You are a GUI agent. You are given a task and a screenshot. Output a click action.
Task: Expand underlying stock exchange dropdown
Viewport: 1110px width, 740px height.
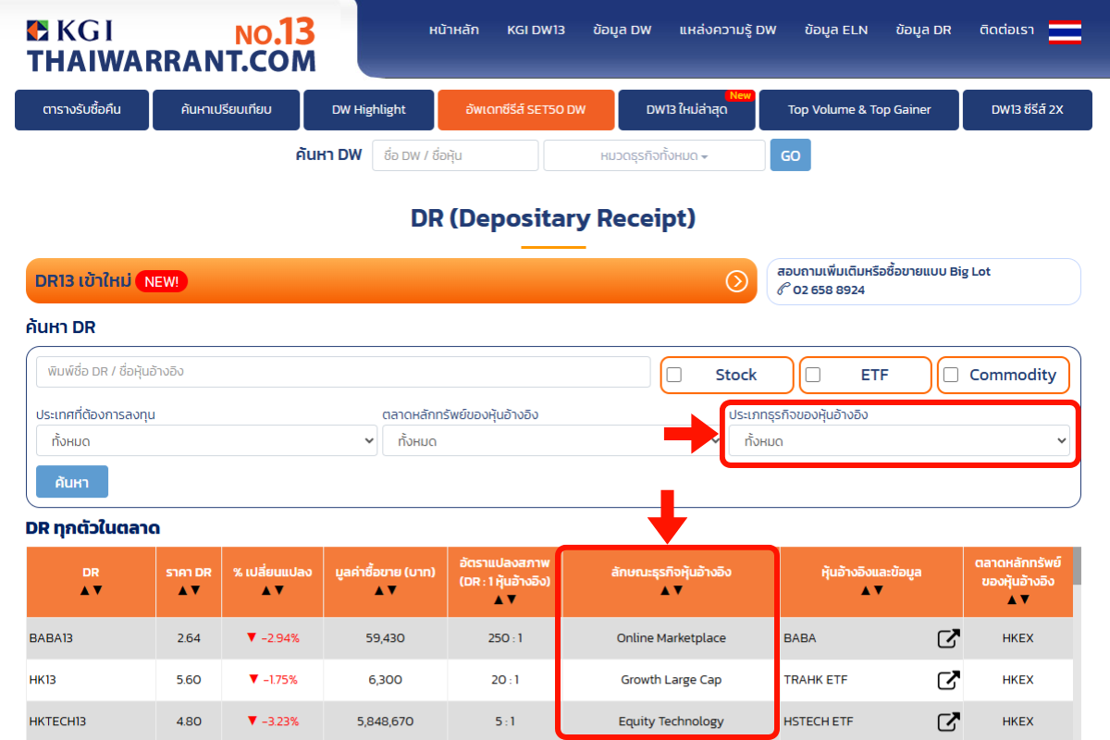point(551,441)
